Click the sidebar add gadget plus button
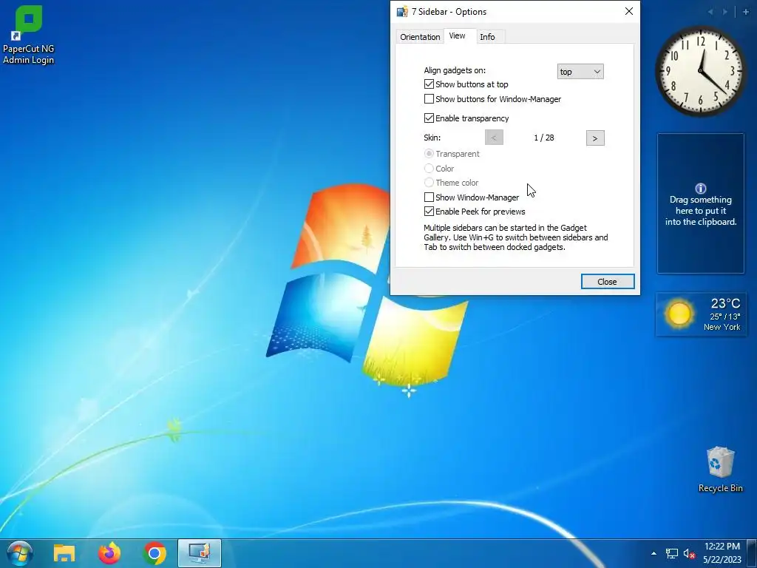 pyautogui.click(x=745, y=12)
